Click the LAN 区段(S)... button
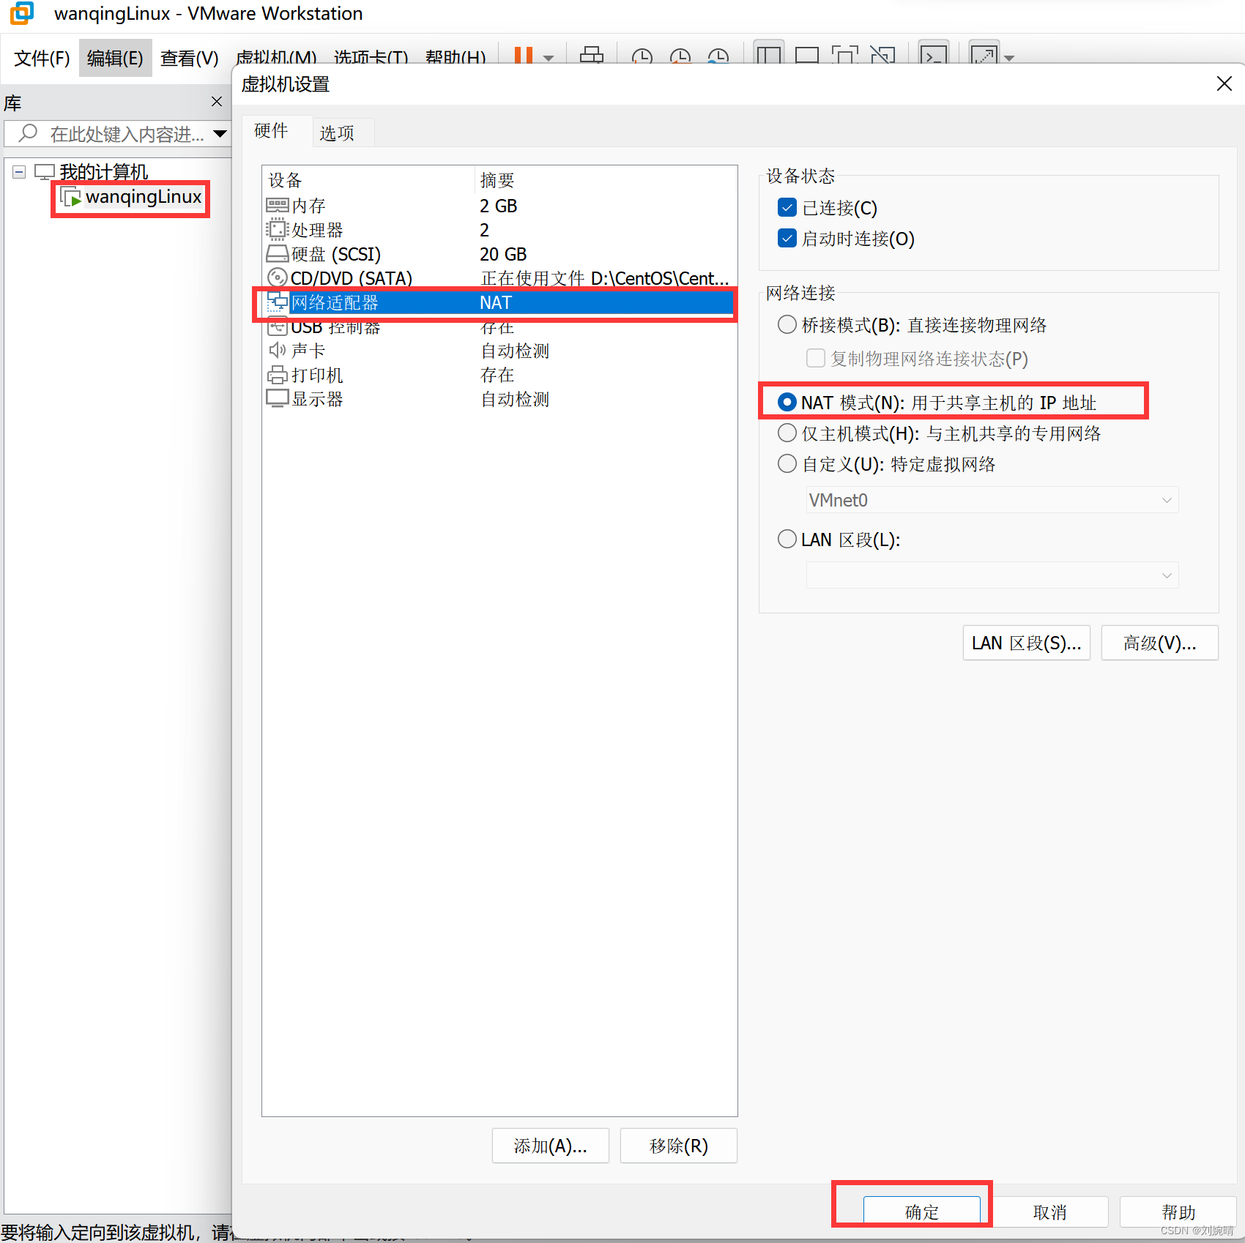 [x=1026, y=643]
